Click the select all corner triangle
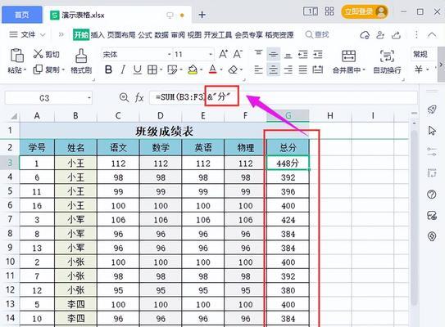 pos(14,116)
